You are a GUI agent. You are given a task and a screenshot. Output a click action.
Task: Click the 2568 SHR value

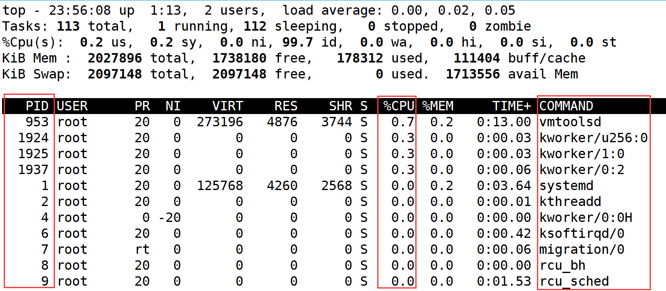(x=337, y=186)
